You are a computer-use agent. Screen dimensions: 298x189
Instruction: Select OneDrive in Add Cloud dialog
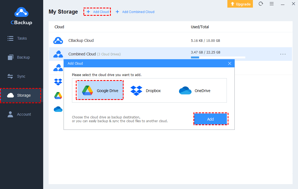click(x=195, y=91)
